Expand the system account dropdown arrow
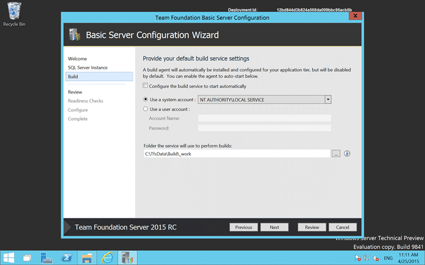 coord(328,100)
